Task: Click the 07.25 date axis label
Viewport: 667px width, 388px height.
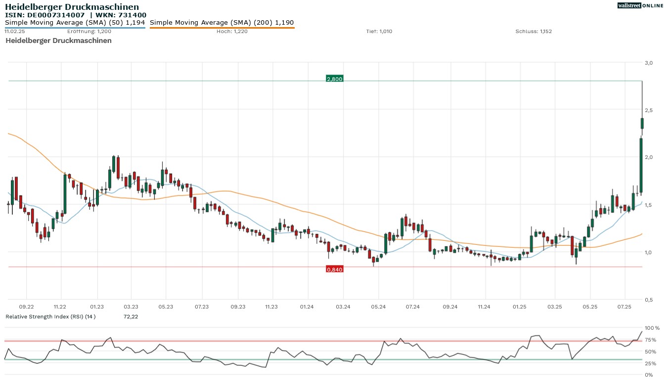Action: (625, 307)
